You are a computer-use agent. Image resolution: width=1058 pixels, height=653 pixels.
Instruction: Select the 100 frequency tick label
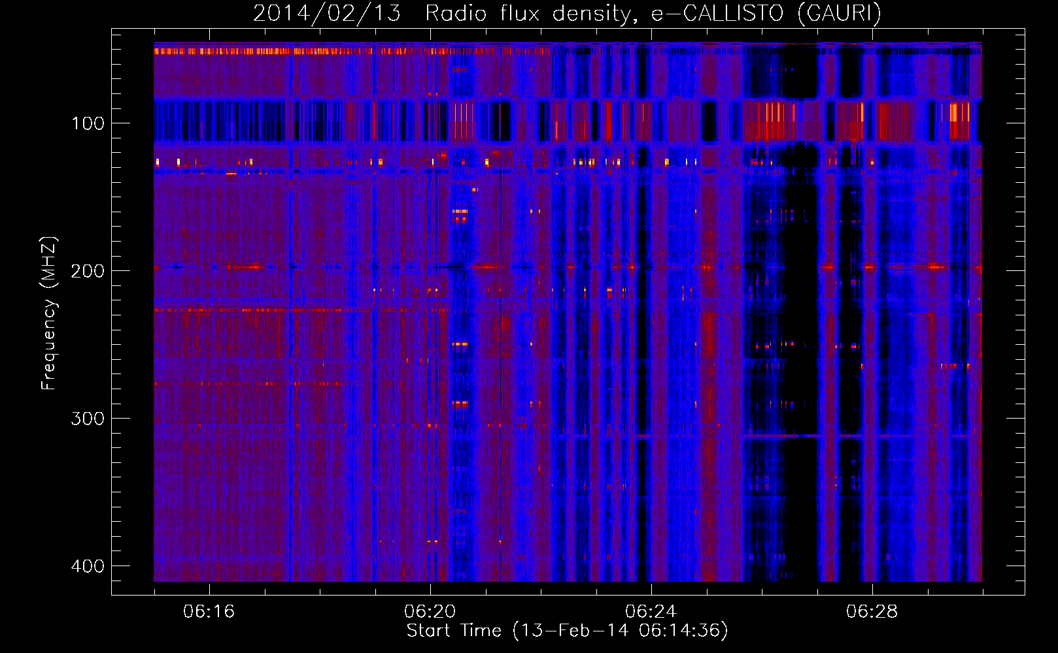tap(88, 123)
